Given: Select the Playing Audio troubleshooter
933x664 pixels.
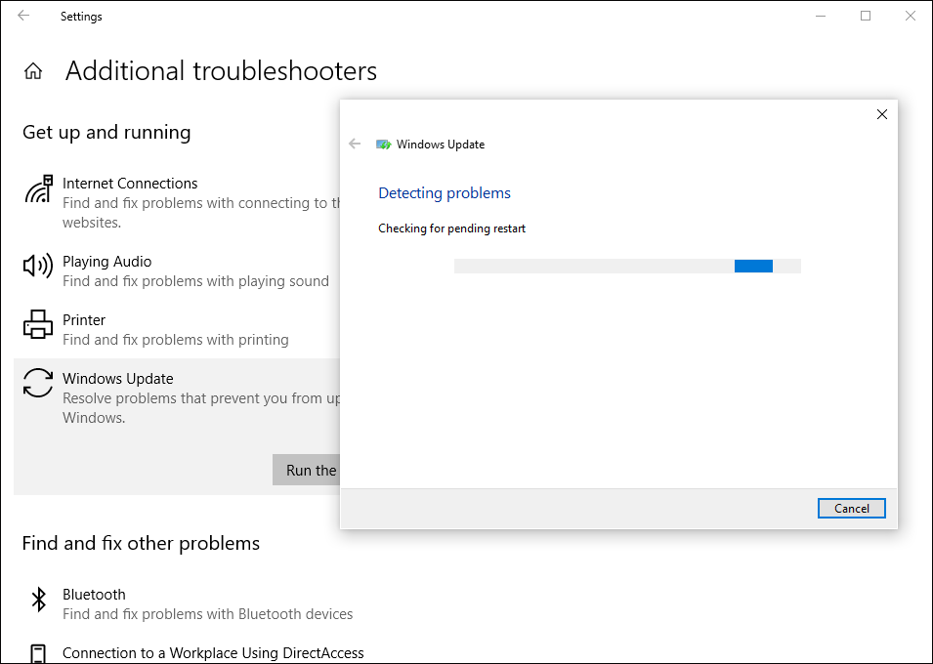Looking at the screenshot, I should click(x=107, y=262).
